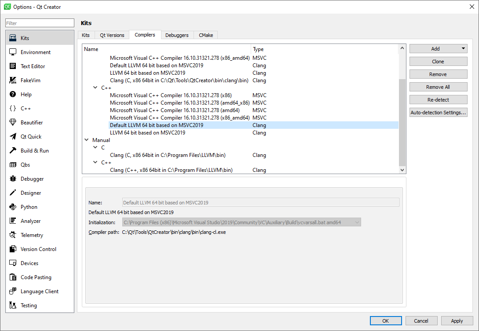Screen dimensions: 479x331
Task: Click the compiler list vertical scrollbar thumb
Action: pyautogui.click(x=402, y=123)
